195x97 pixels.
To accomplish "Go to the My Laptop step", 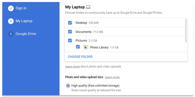I will click(24, 21).
